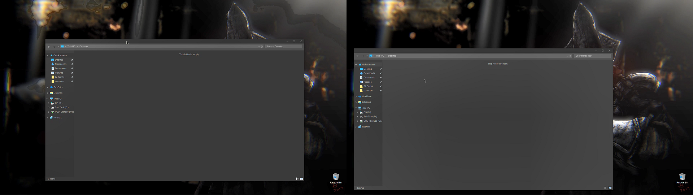Expand Network node in right-monitor Explorer tree
This screenshot has width=693, height=195.
click(356, 127)
